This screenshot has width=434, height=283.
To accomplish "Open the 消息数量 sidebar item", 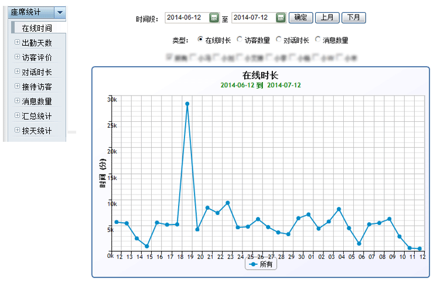I will (x=37, y=101).
